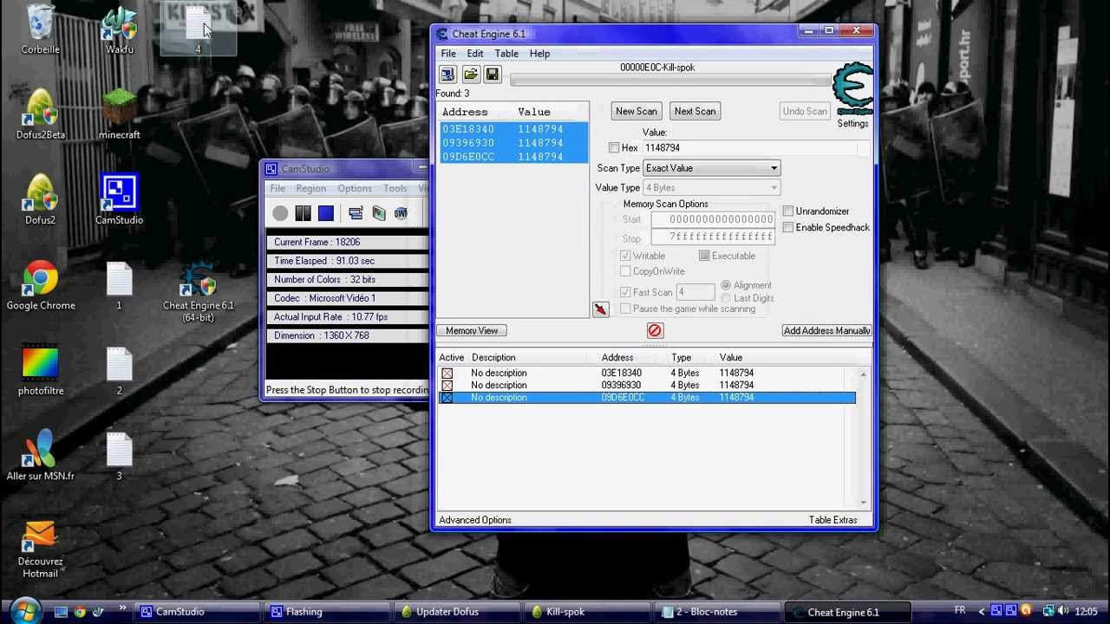Enable the Unrandomizer checkbox

pyautogui.click(x=787, y=211)
